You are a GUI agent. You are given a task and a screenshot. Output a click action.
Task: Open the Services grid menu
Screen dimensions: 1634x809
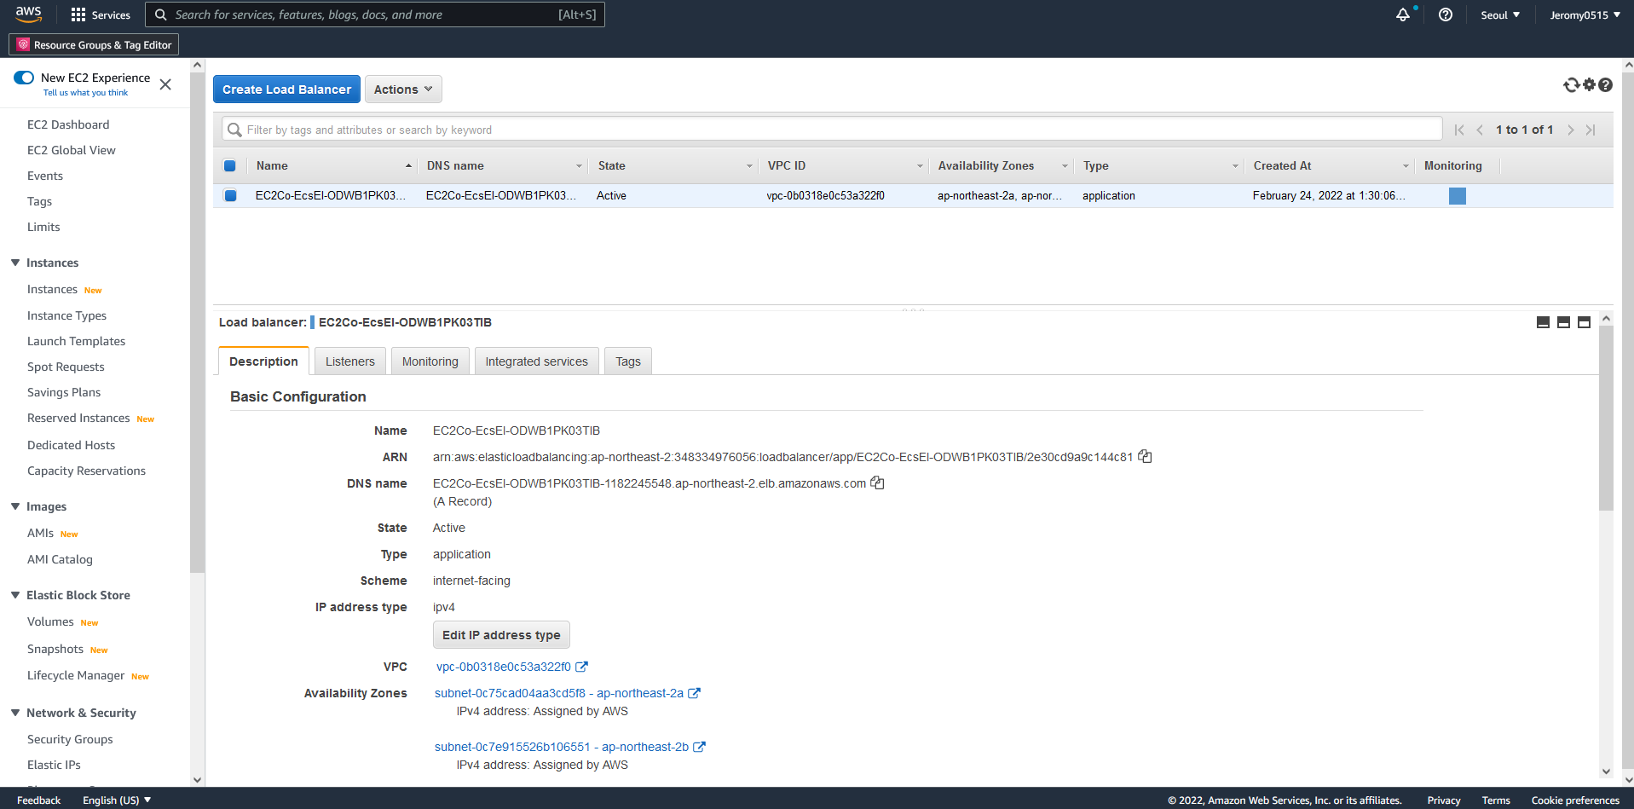pyautogui.click(x=101, y=14)
